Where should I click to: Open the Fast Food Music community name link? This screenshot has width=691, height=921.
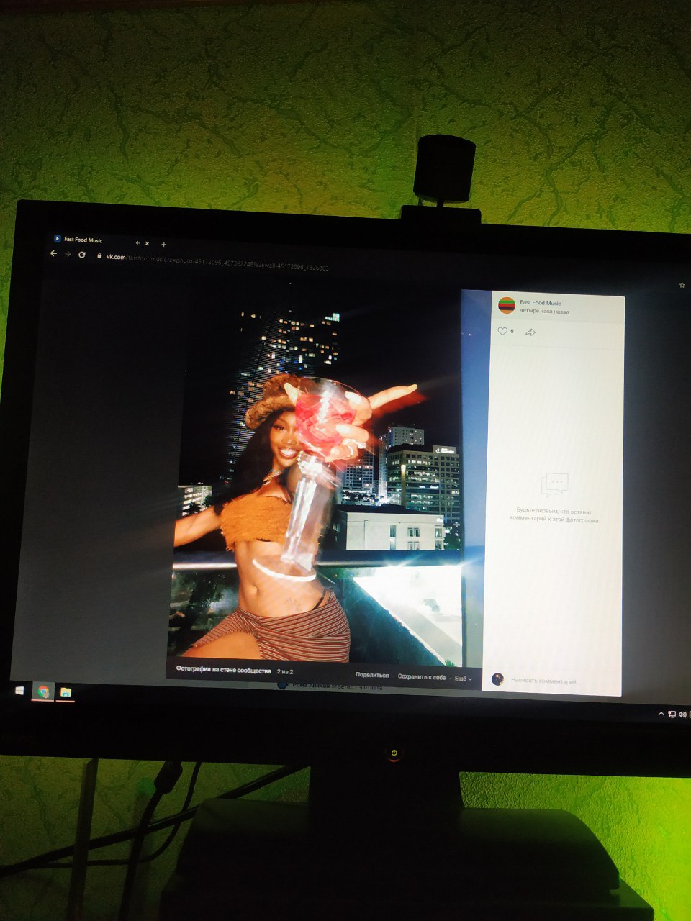541,303
